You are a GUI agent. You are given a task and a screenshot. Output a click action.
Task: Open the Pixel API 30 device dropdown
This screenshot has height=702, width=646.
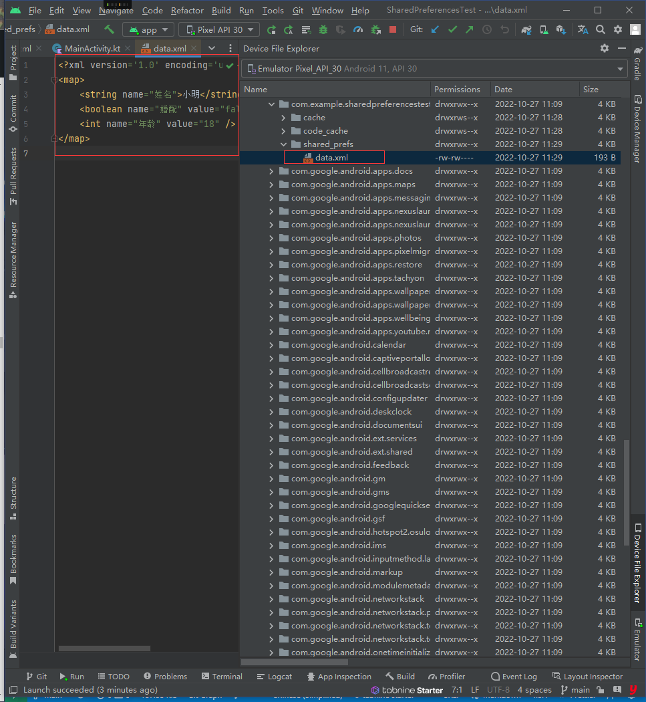coord(219,29)
